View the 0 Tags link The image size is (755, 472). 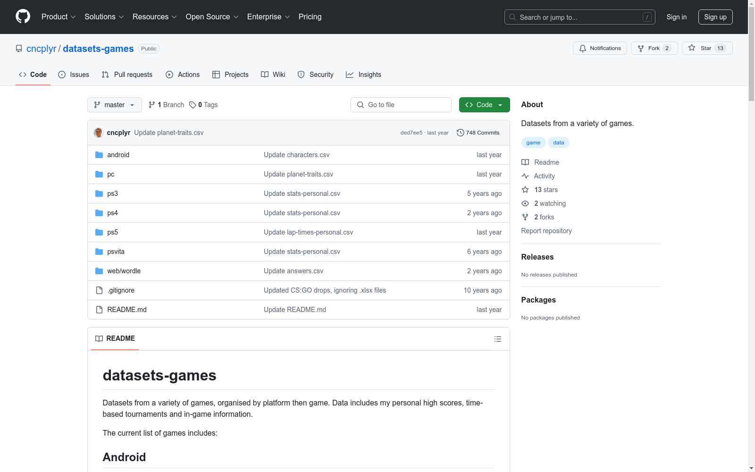[x=203, y=105]
